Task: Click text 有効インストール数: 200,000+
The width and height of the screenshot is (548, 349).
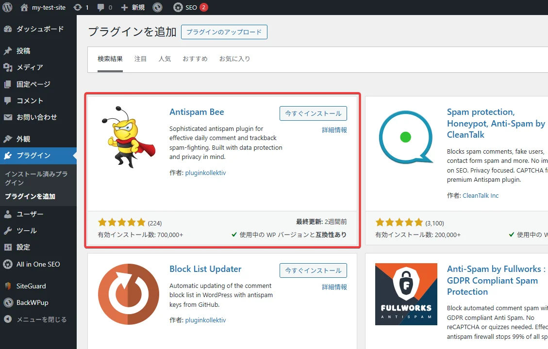Action: [x=418, y=235]
